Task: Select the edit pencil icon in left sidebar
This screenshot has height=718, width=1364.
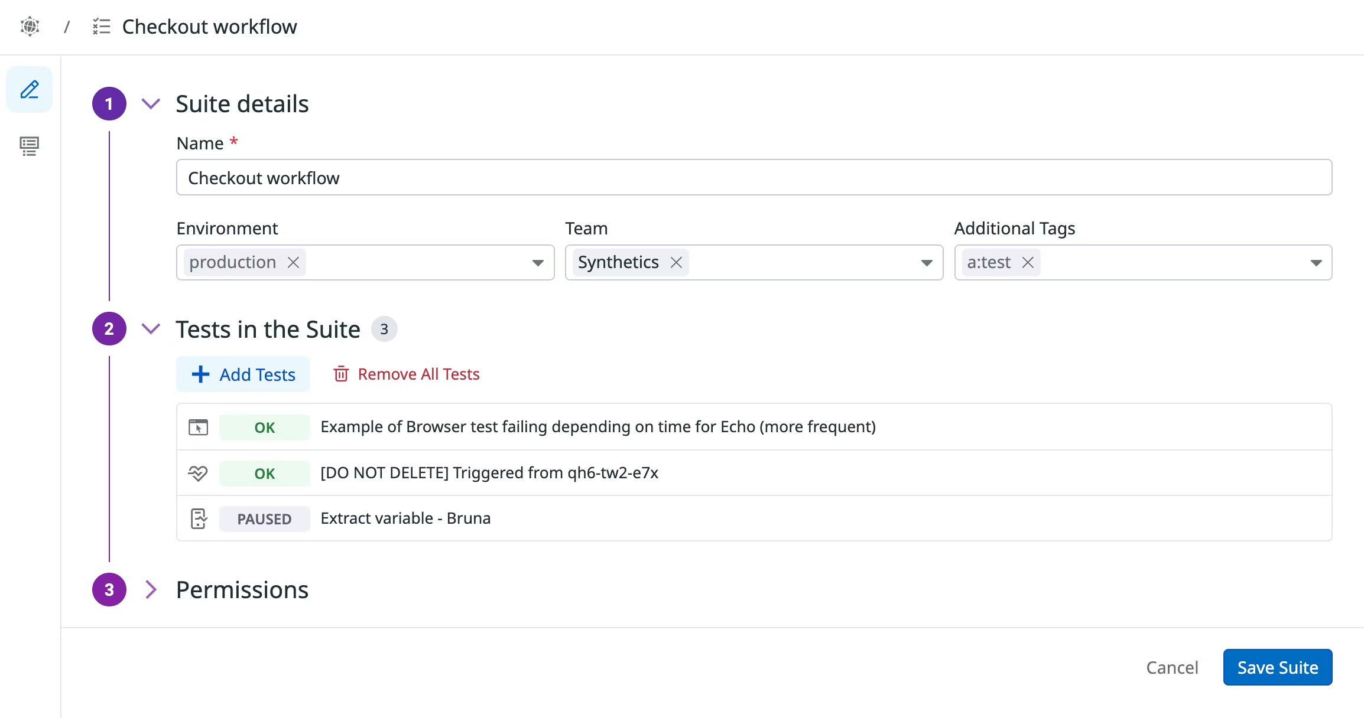Action: [29, 89]
